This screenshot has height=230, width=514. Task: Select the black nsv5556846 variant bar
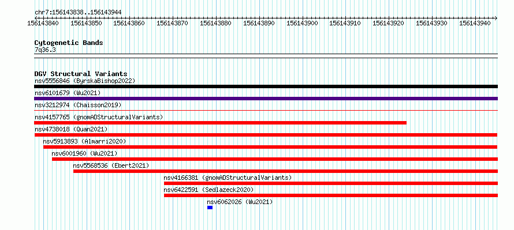(x=266, y=86)
